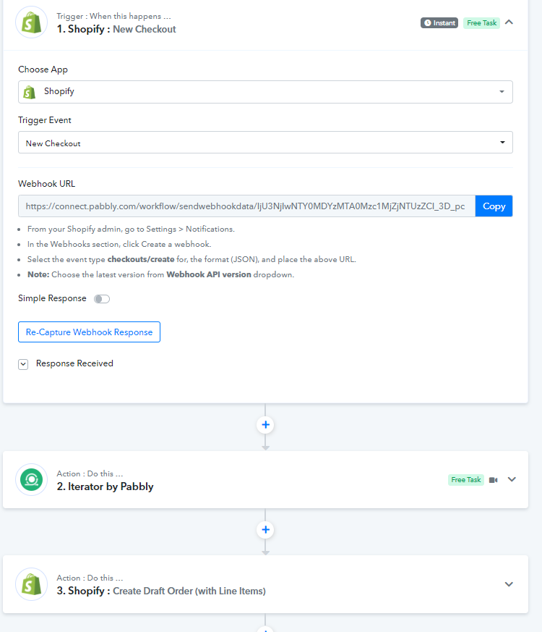The height and width of the screenshot is (632, 542).
Task: Toggle the Simple Response switch
Action: 102,299
